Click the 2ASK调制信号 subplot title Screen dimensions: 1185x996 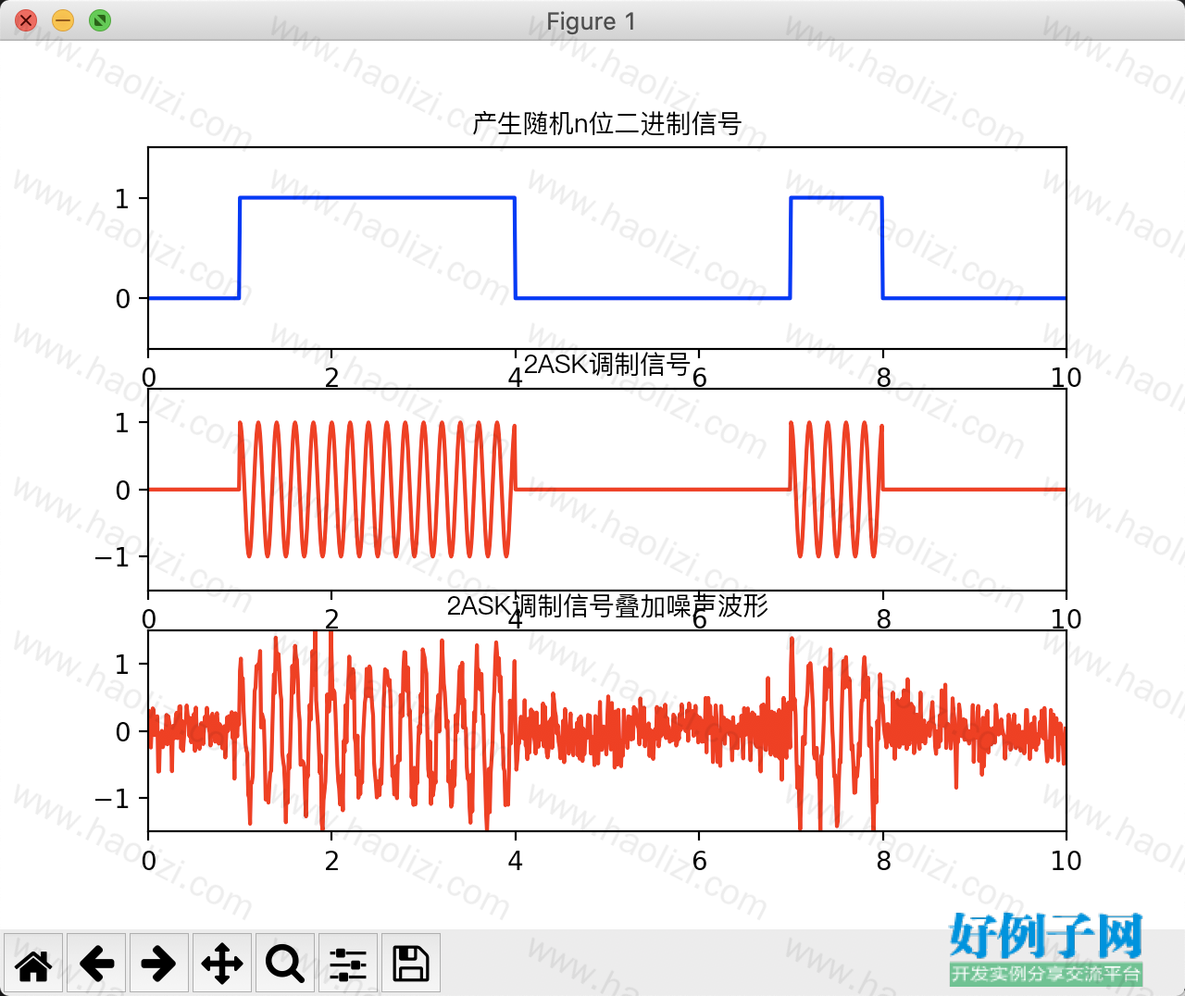point(607,364)
